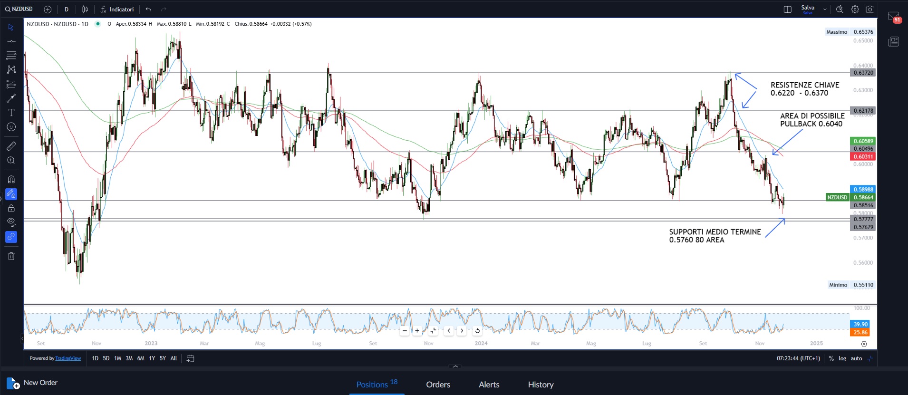Image resolution: width=908 pixels, height=395 pixels.
Task: Open the Fibonacci retracement tools
Action: coord(11,56)
